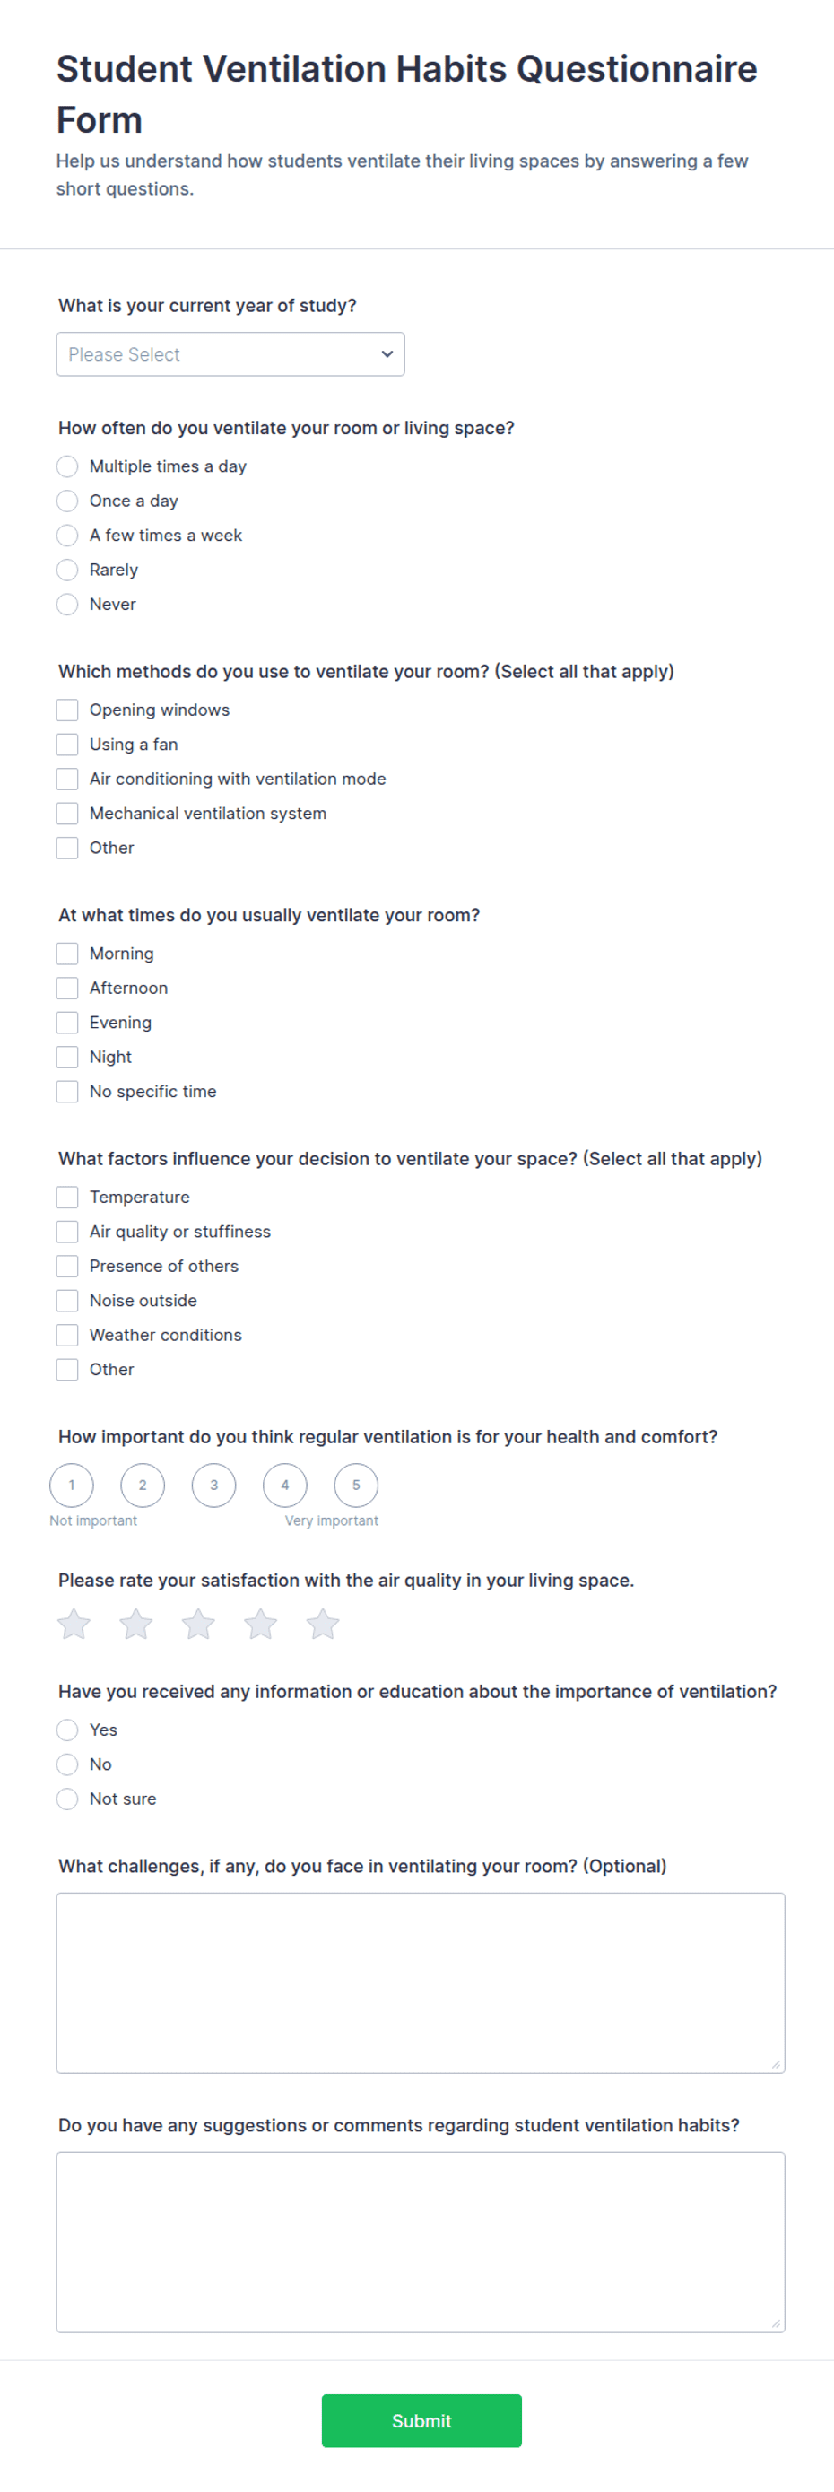Give a four-star air quality rating
The image size is (834, 2492).
(260, 1624)
